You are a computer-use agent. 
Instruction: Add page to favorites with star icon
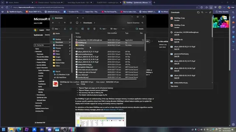(197, 7)
